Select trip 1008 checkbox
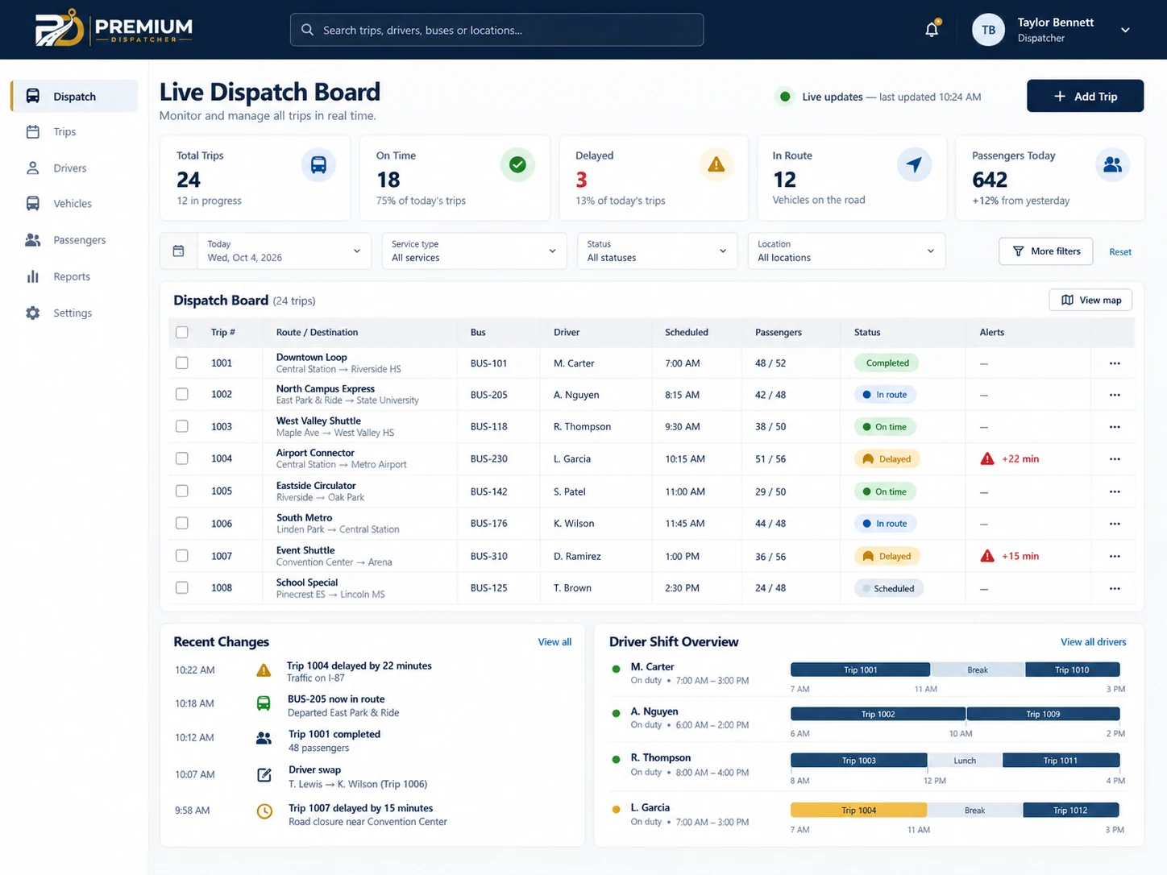Viewport: 1167px width, 875px height. (x=182, y=588)
